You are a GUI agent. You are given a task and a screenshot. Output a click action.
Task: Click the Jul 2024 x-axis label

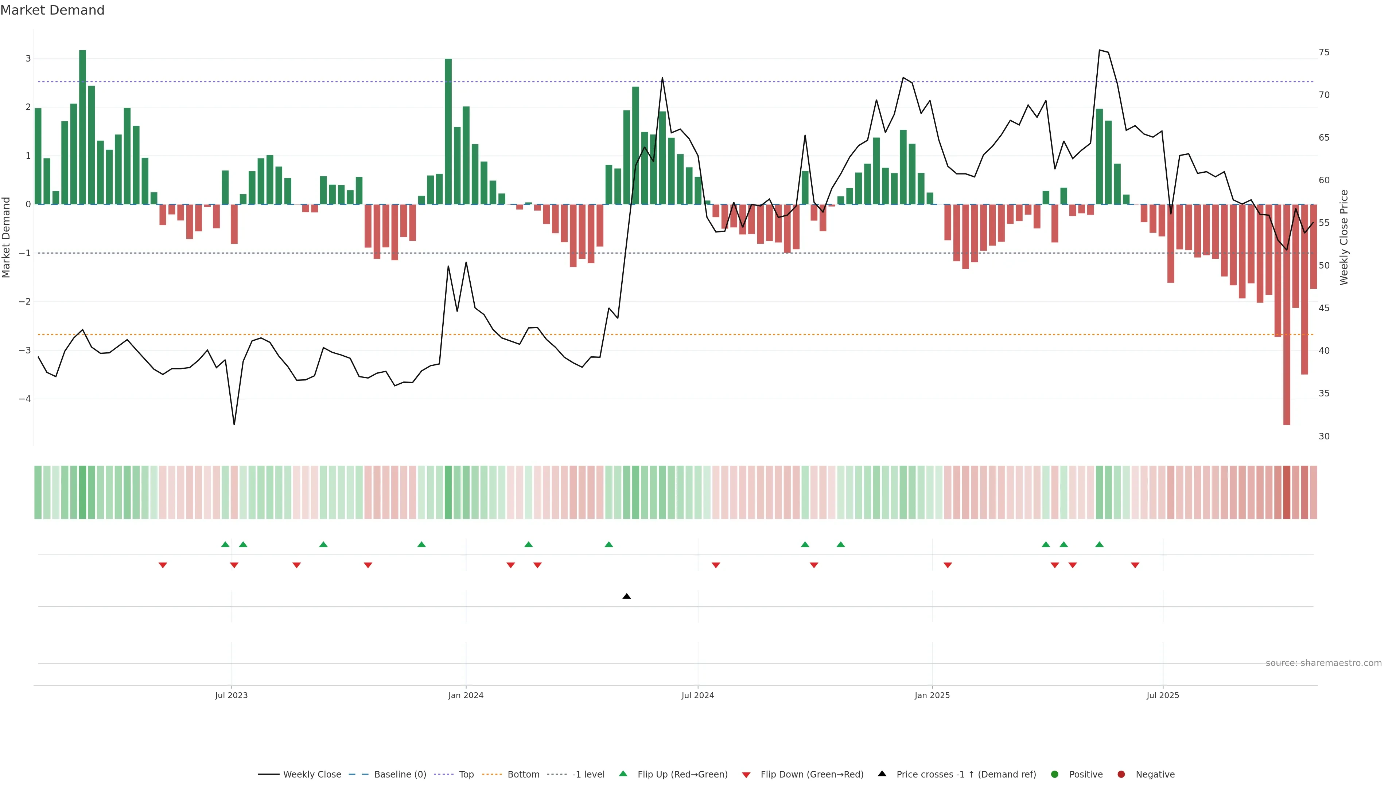pos(698,696)
